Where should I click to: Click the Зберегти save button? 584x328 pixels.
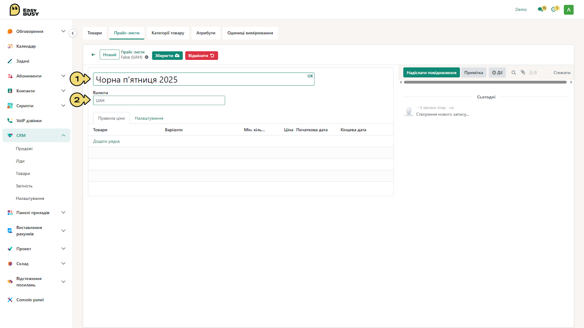[167, 55]
